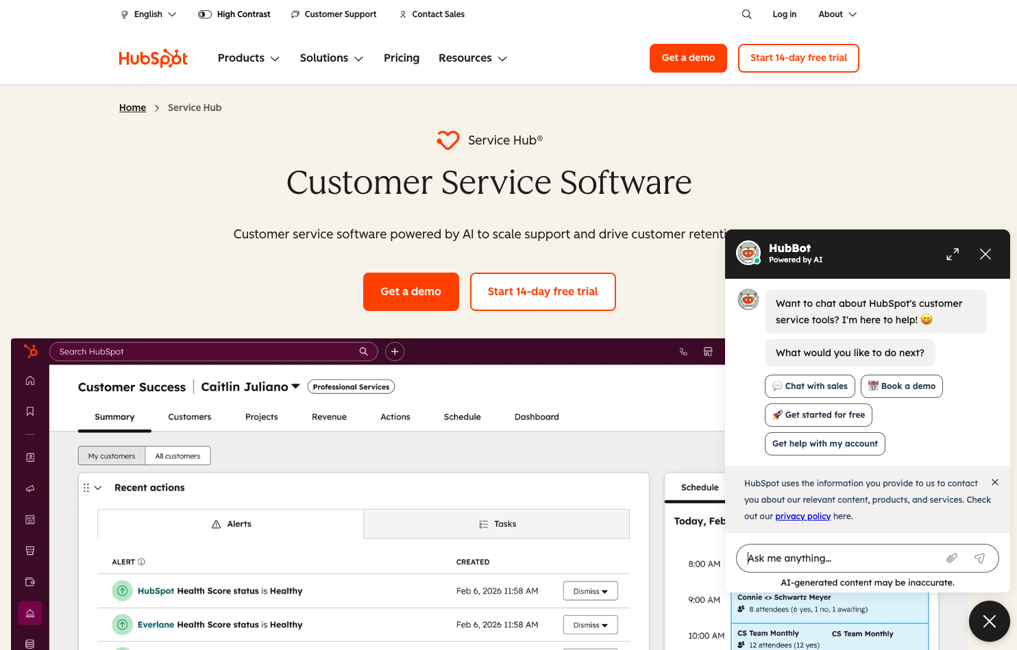Click the wallet icon in sidebar

[x=30, y=582]
